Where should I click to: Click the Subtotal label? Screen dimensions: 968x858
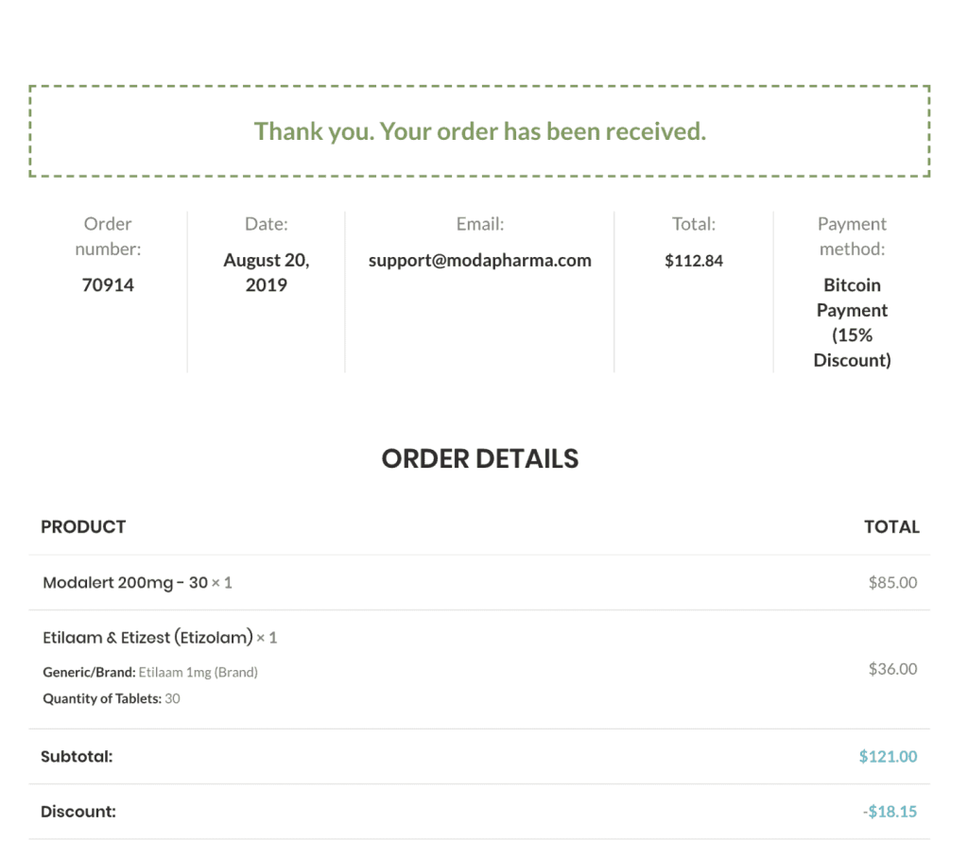[77, 757]
